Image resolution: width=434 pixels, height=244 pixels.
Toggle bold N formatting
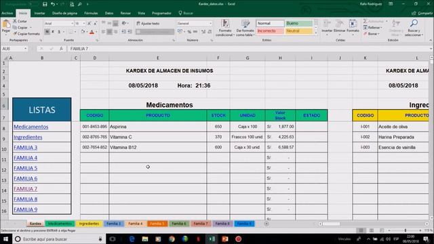pyautogui.click(x=47, y=32)
